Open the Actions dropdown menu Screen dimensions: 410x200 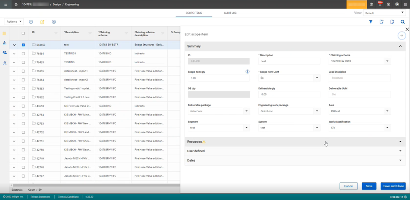14,22
